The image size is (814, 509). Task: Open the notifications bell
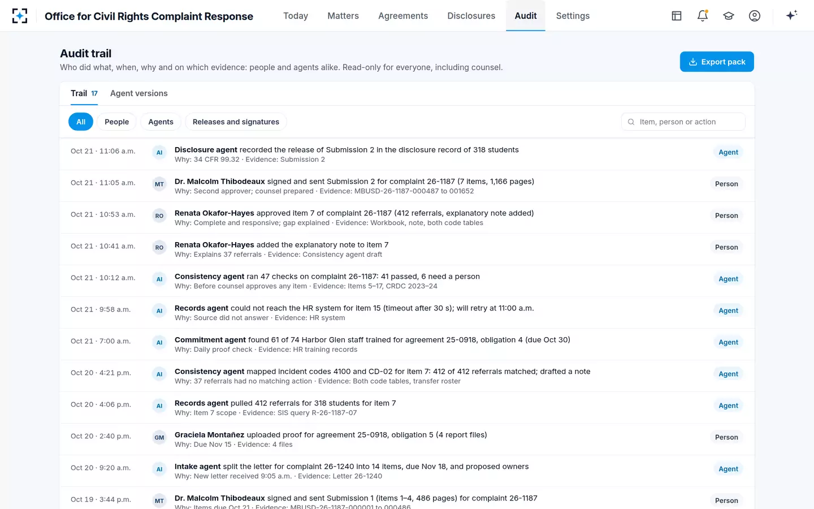pyautogui.click(x=703, y=16)
